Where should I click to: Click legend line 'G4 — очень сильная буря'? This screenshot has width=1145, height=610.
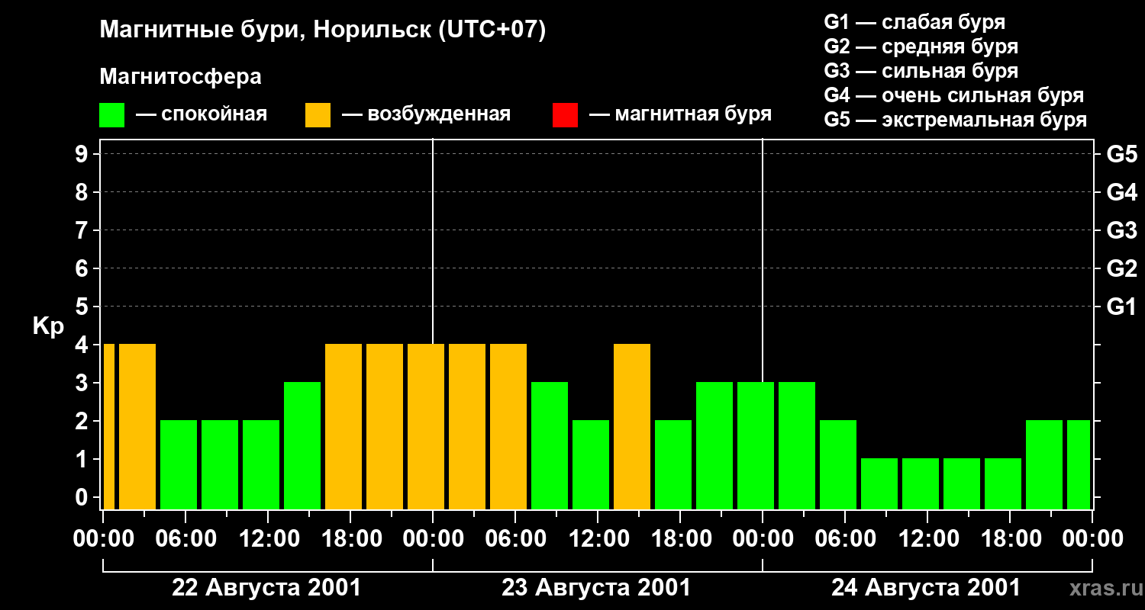[954, 95]
